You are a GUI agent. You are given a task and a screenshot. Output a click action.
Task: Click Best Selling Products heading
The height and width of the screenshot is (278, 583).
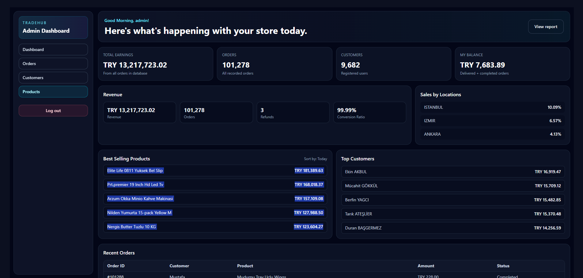coord(127,159)
